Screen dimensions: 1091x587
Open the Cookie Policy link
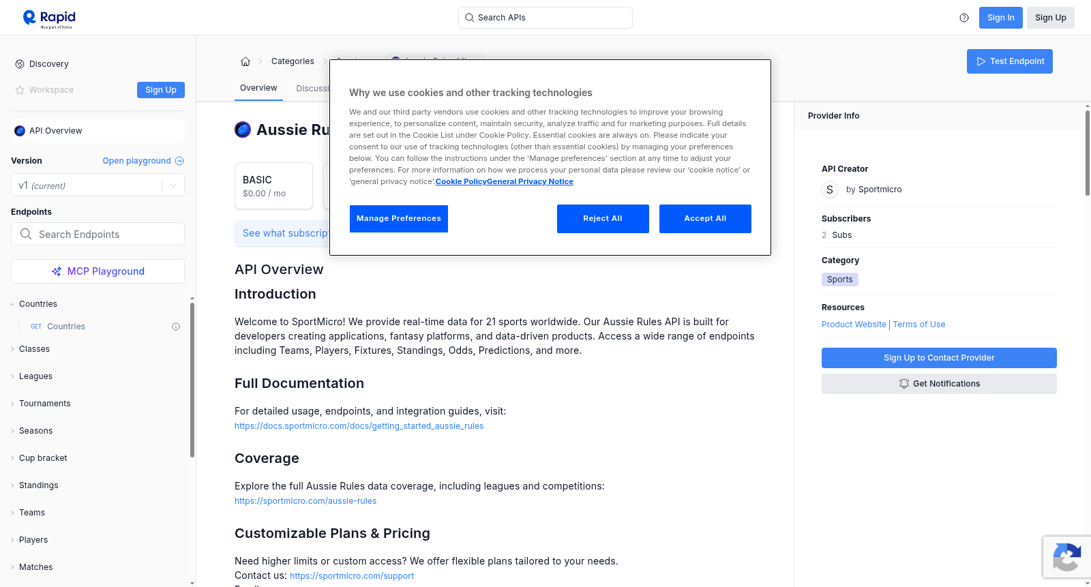461,181
